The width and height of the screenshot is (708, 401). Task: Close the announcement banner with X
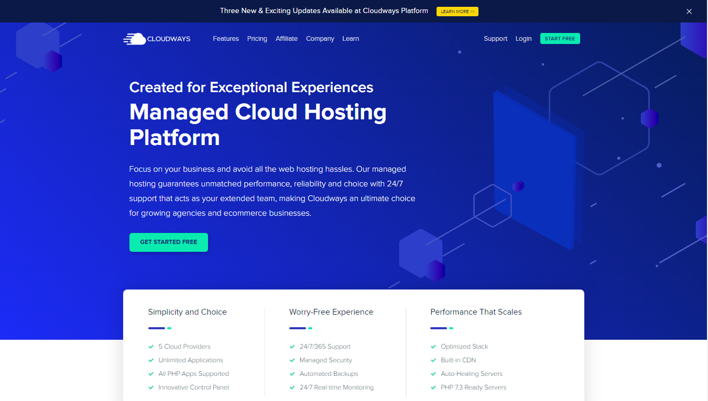point(689,12)
